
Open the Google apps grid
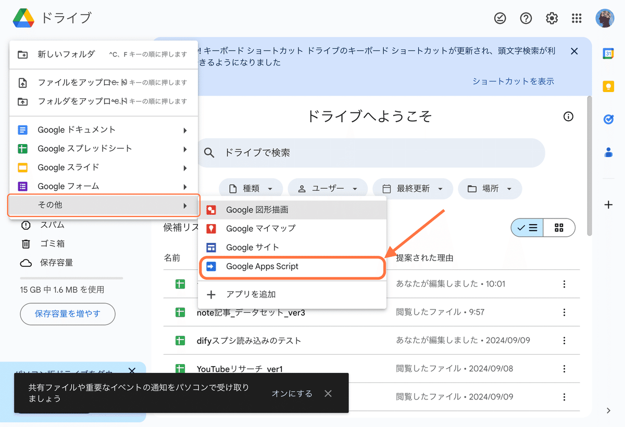tap(577, 18)
